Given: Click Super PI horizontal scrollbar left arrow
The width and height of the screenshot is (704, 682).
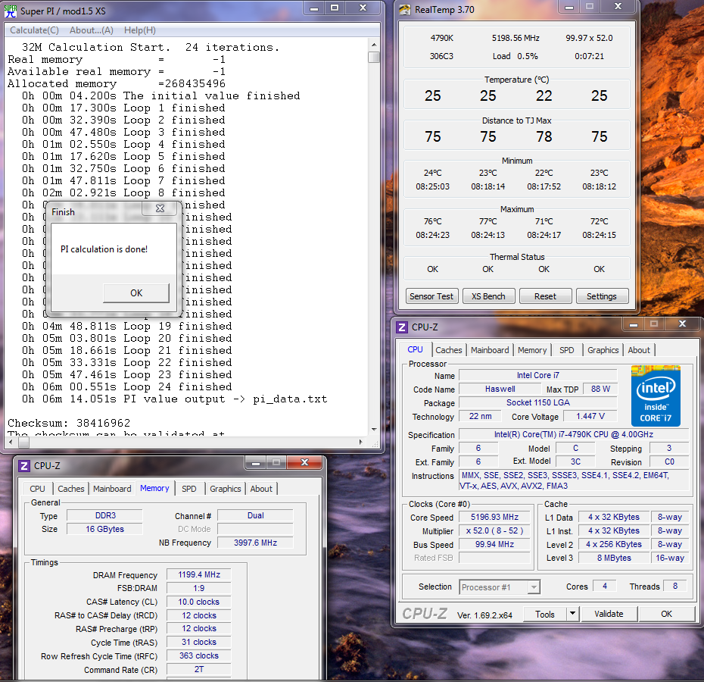Looking at the screenshot, I should click(x=11, y=443).
